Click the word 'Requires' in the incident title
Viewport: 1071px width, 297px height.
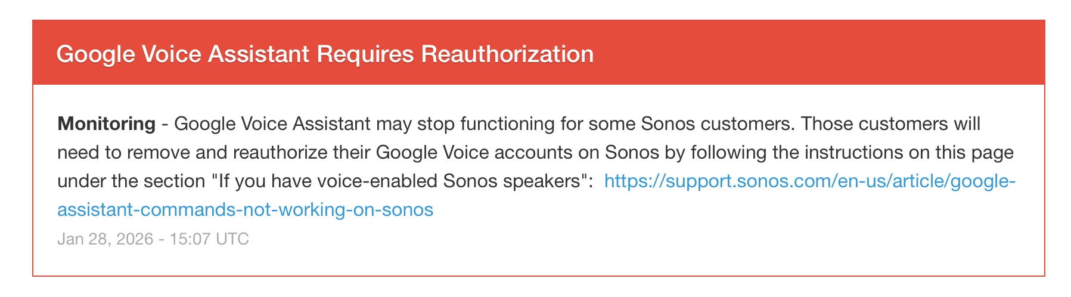pos(365,54)
